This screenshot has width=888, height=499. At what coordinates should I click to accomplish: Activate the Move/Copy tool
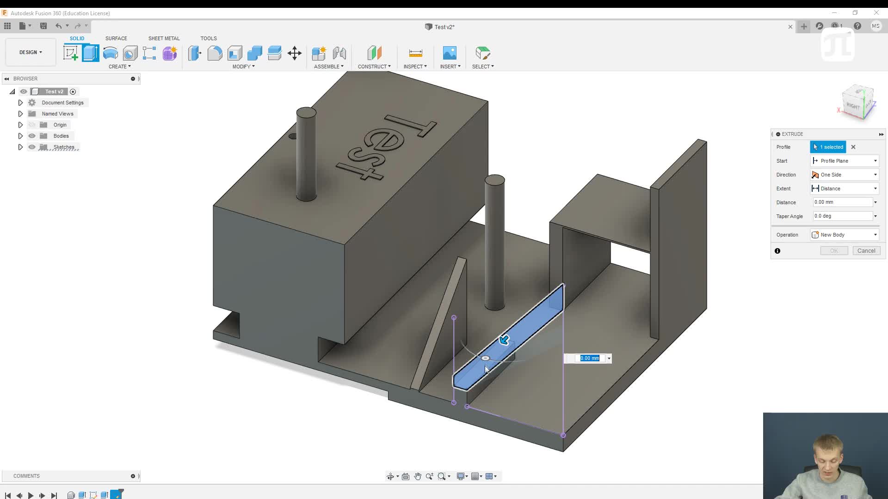pyautogui.click(x=295, y=53)
